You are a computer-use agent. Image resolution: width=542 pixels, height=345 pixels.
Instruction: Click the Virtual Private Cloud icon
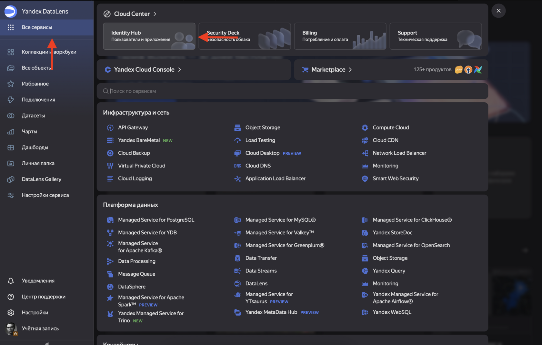[x=110, y=166]
